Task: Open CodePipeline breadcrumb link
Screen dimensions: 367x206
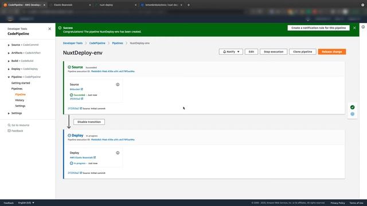Action: click(97, 43)
